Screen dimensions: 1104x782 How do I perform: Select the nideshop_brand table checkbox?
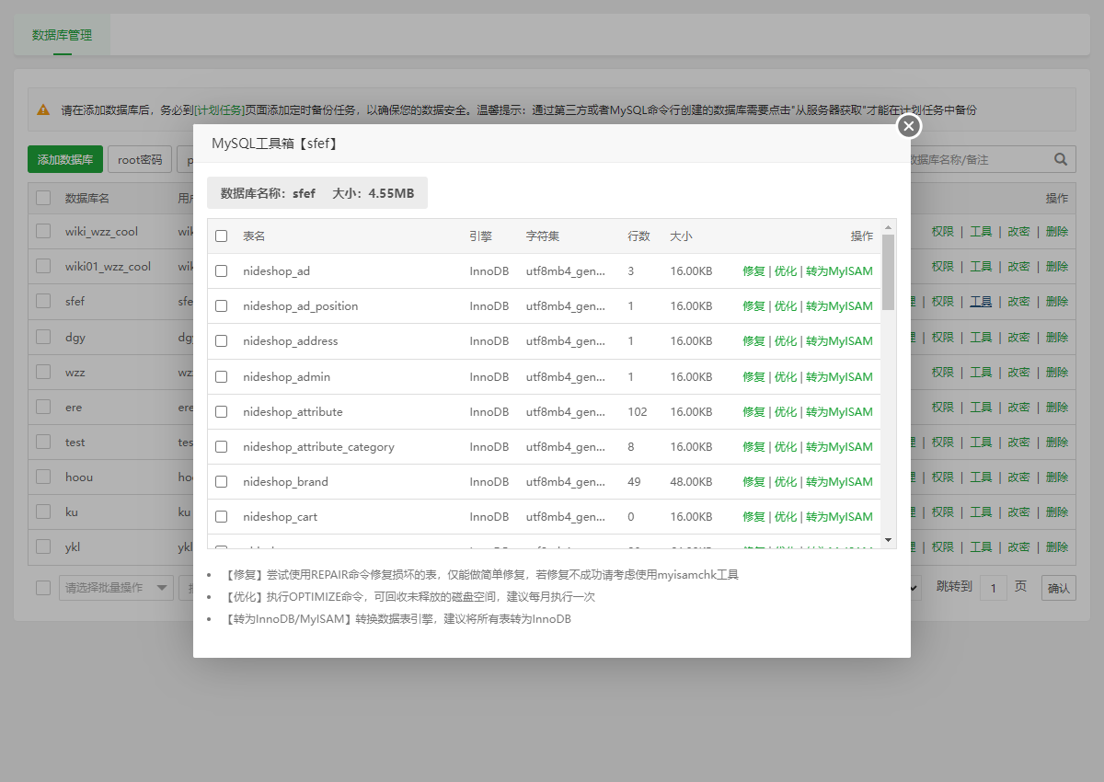(221, 481)
